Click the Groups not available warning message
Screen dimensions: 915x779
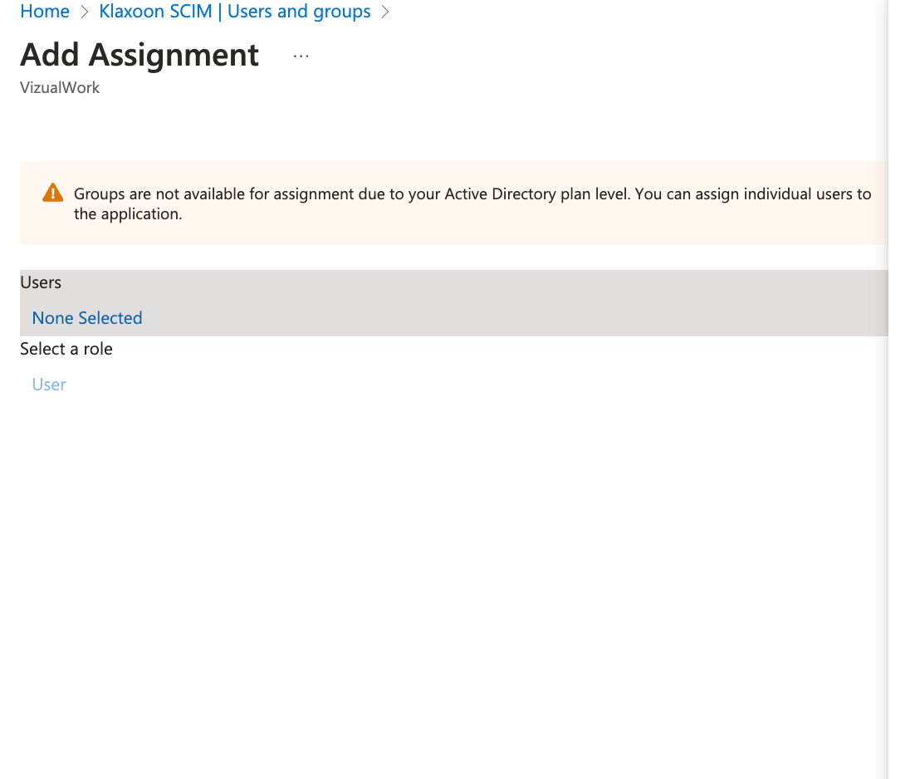tap(332, 194)
